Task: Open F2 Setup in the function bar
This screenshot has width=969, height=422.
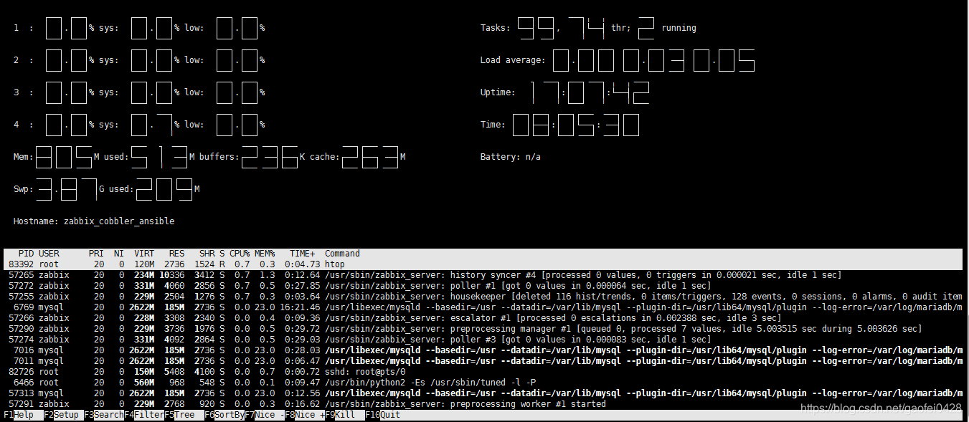Action: tap(63, 415)
